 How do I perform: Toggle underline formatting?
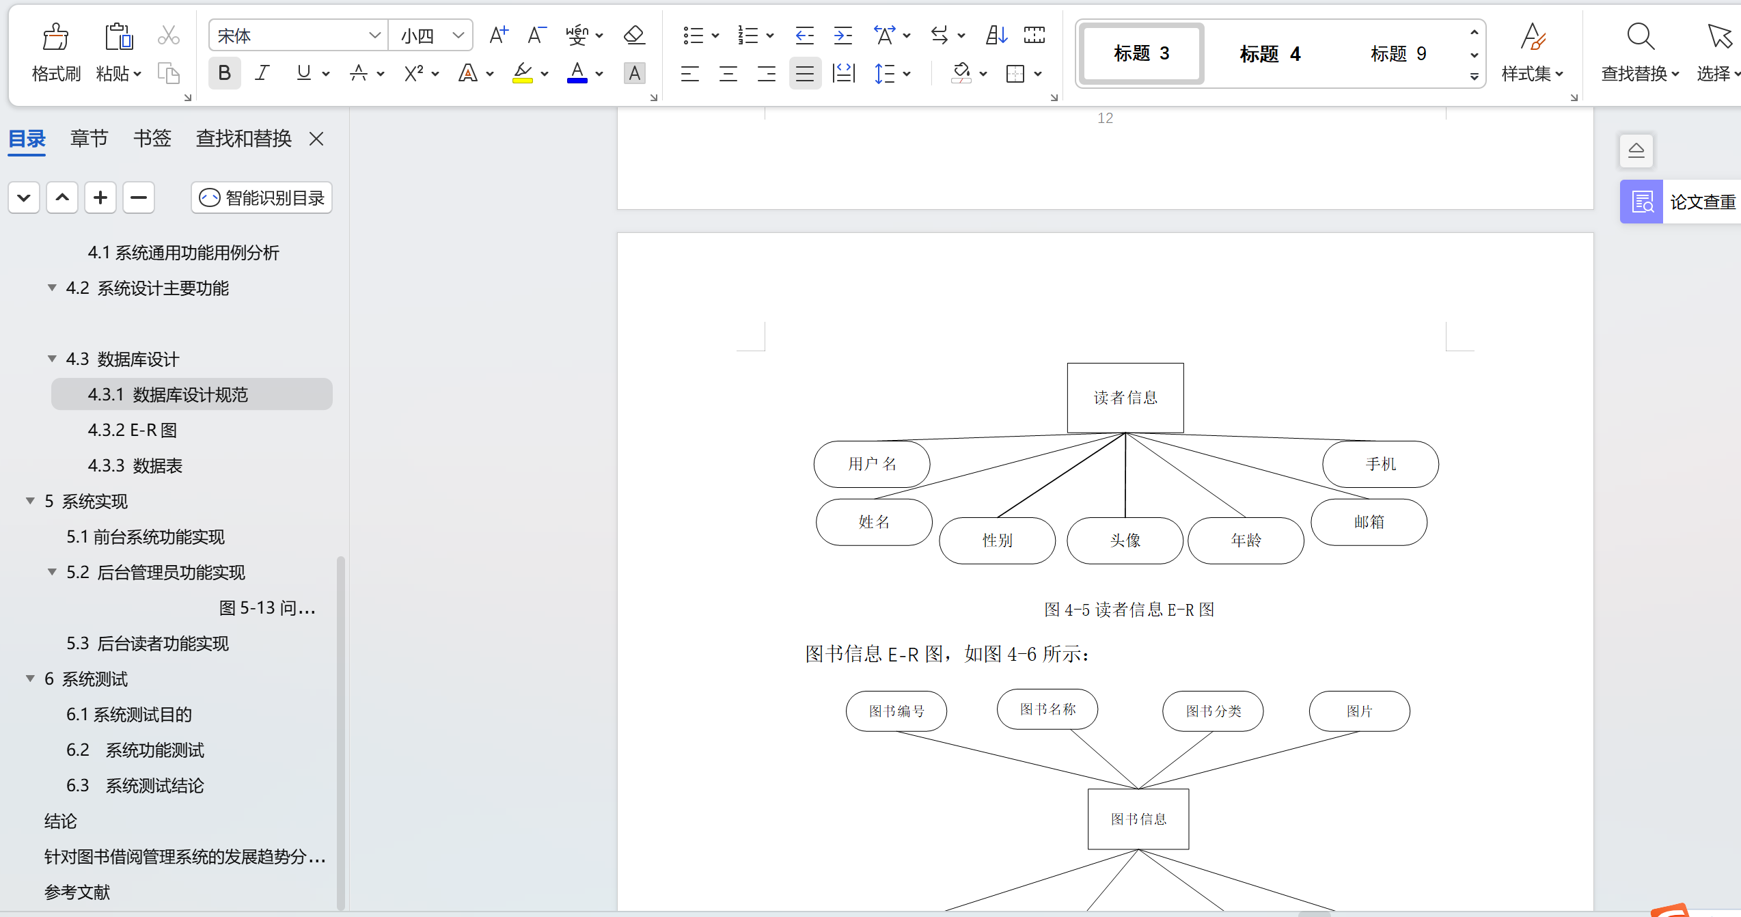[x=303, y=73]
